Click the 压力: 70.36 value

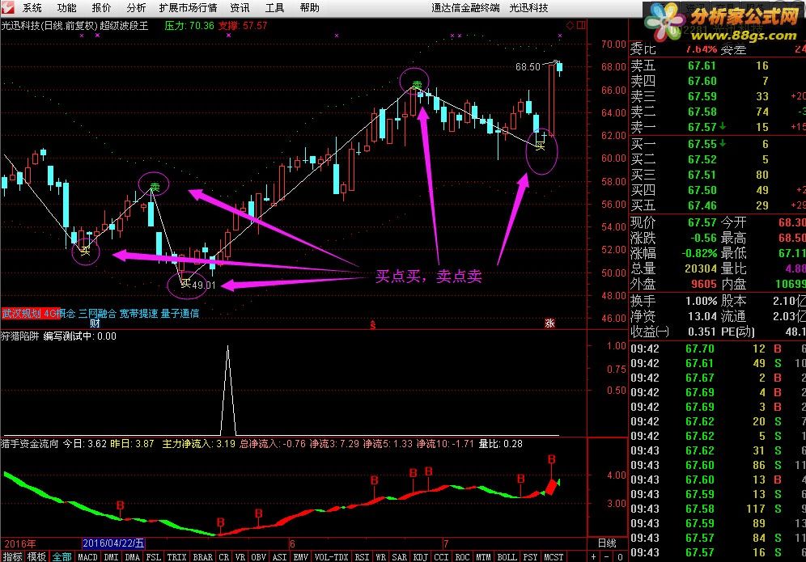[189, 26]
